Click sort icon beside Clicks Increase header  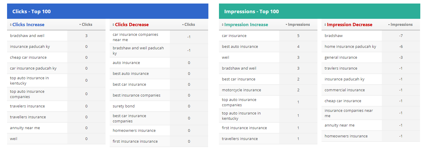click(11, 25)
